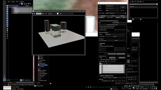Open the layer dropdown next to CPU label

[65, 14]
